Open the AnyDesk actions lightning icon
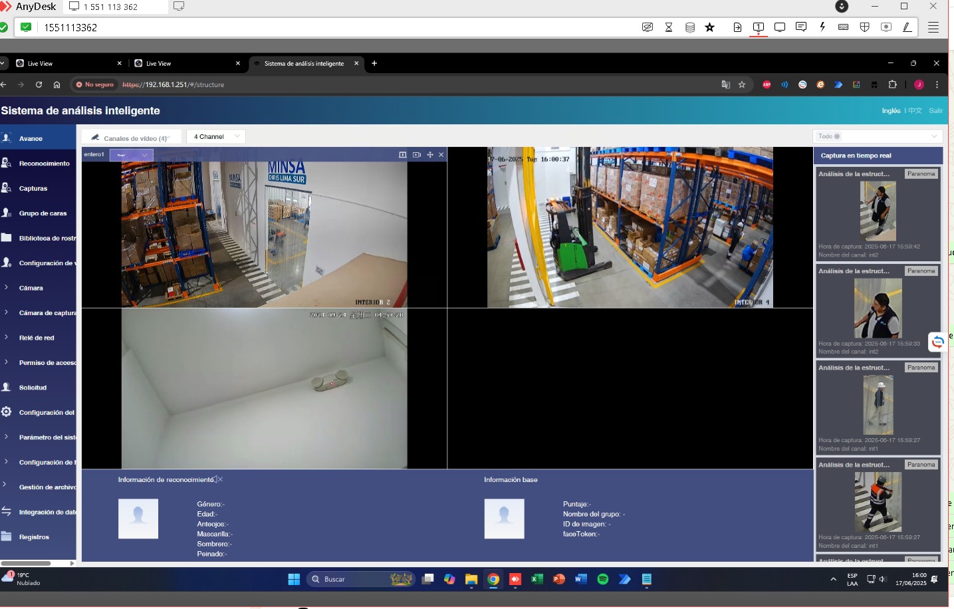954x609 pixels. (822, 27)
